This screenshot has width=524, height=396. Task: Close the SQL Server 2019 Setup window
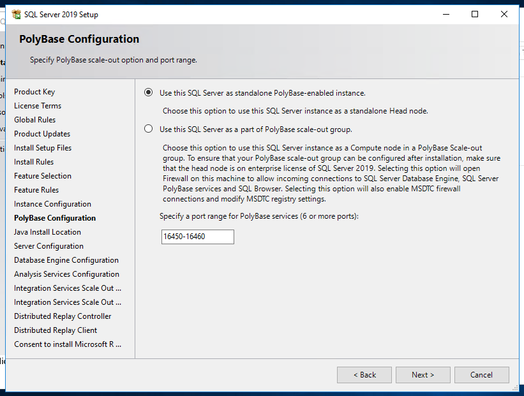[x=504, y=14]
